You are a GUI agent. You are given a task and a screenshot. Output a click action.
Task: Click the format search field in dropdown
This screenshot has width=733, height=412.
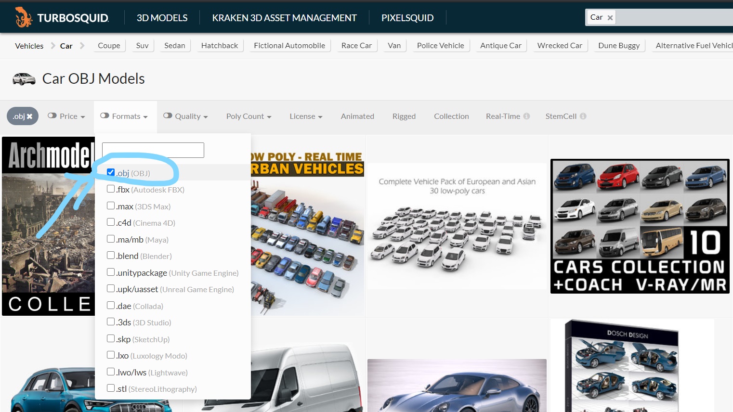153,150
